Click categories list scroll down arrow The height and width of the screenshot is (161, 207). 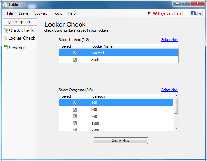176,129
